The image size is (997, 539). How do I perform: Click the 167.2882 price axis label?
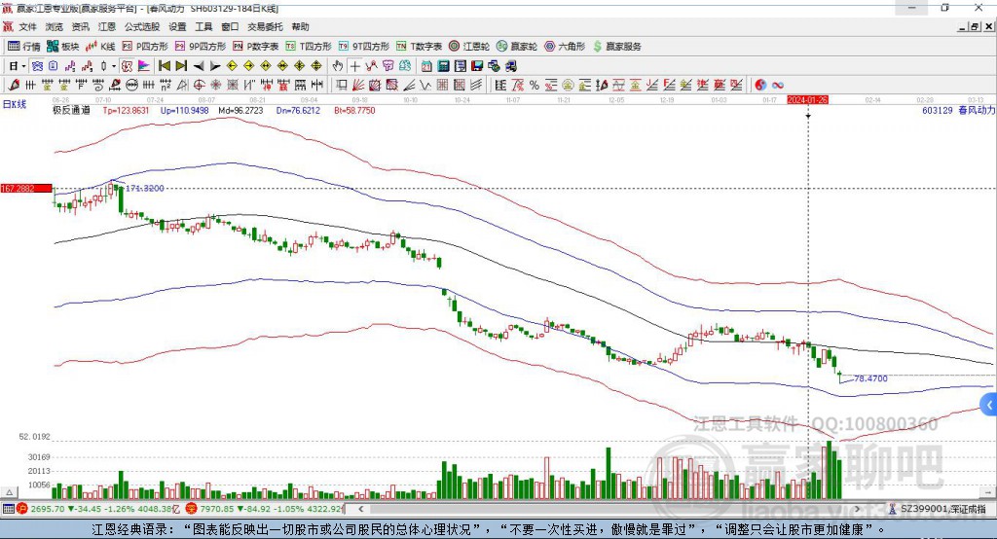click(x=26, y=188)
